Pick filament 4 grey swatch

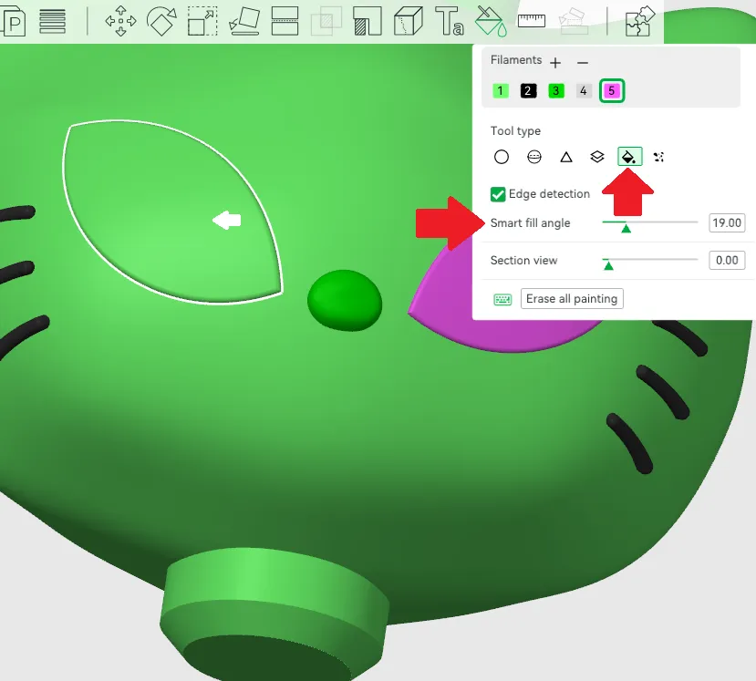coord(584,90)
